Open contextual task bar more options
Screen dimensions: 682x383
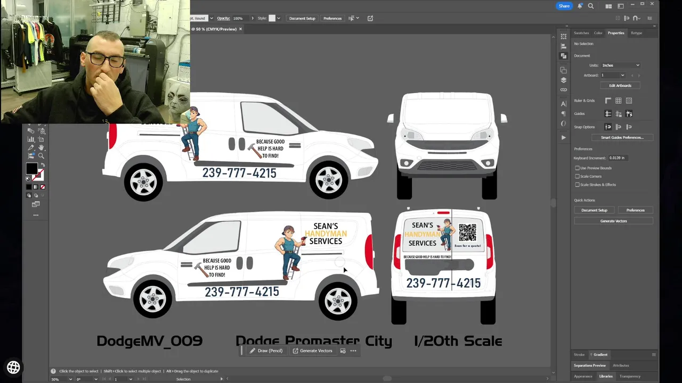click(353, 351)
